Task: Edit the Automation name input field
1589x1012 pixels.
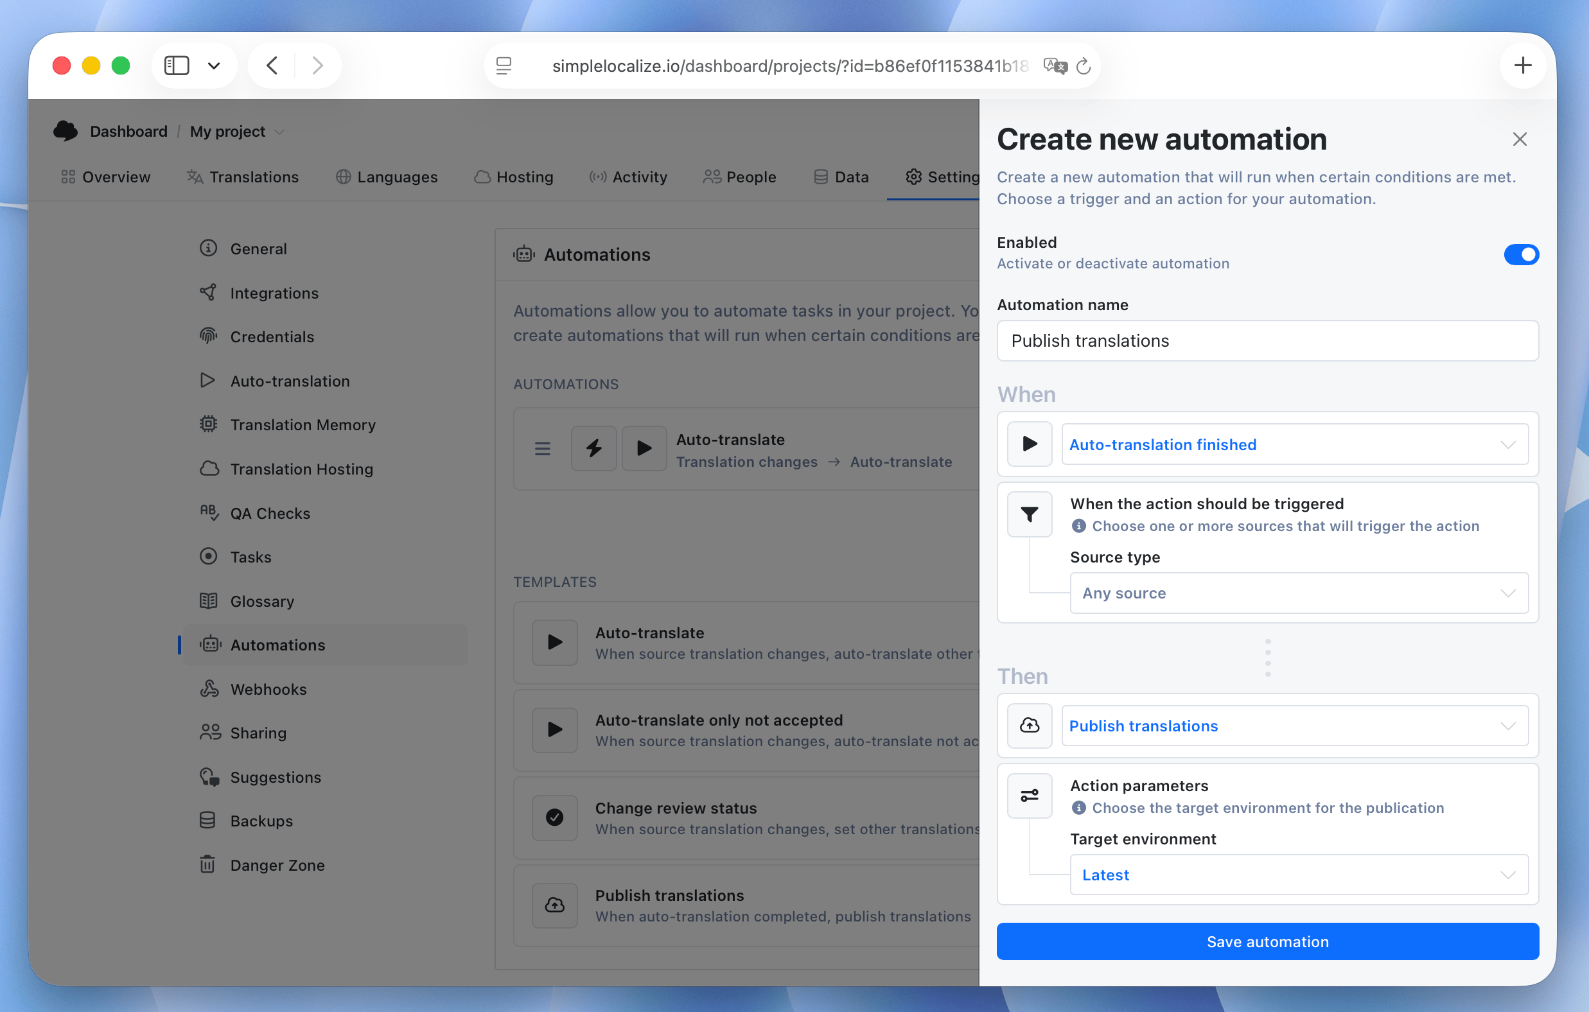Action: tap(1268, 340)
